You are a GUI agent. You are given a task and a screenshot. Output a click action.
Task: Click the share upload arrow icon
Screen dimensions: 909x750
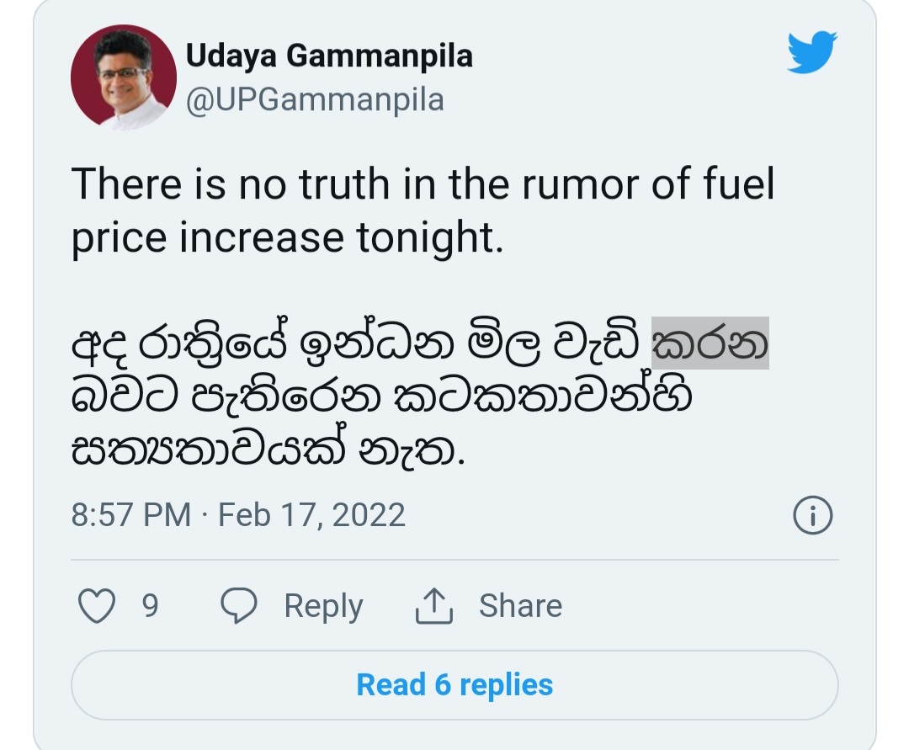tap(434, 606)
